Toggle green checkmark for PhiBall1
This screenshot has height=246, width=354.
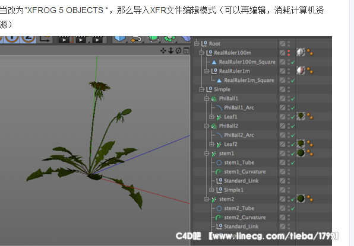point(293,98)
